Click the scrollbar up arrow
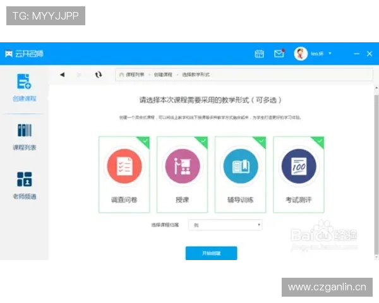Screen dimensions: 379x303 click(x=376, y=88)
